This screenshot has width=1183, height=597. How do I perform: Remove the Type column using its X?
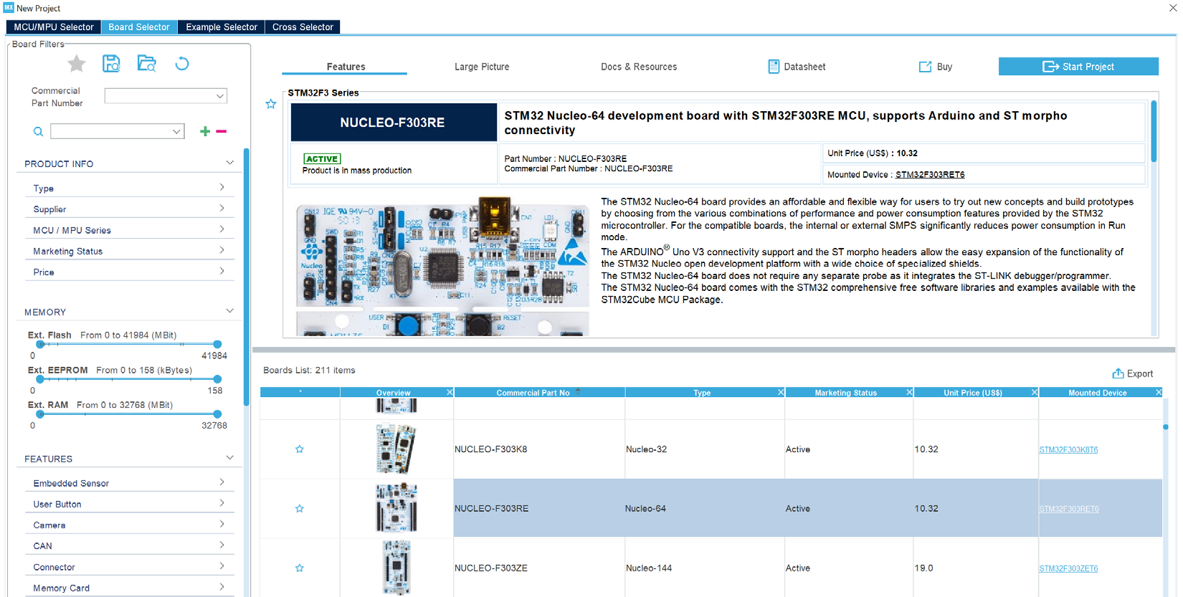pos(781,392)
